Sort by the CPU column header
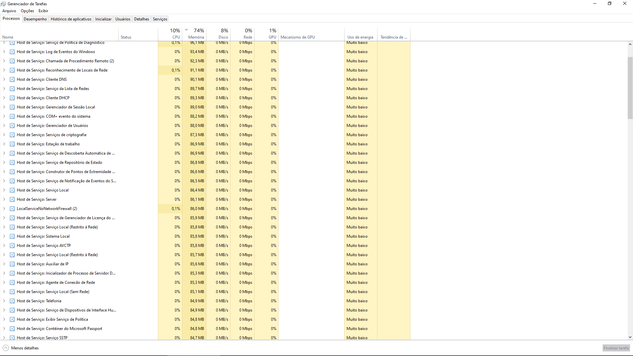The image size is (633, 356). pos(170,34)
